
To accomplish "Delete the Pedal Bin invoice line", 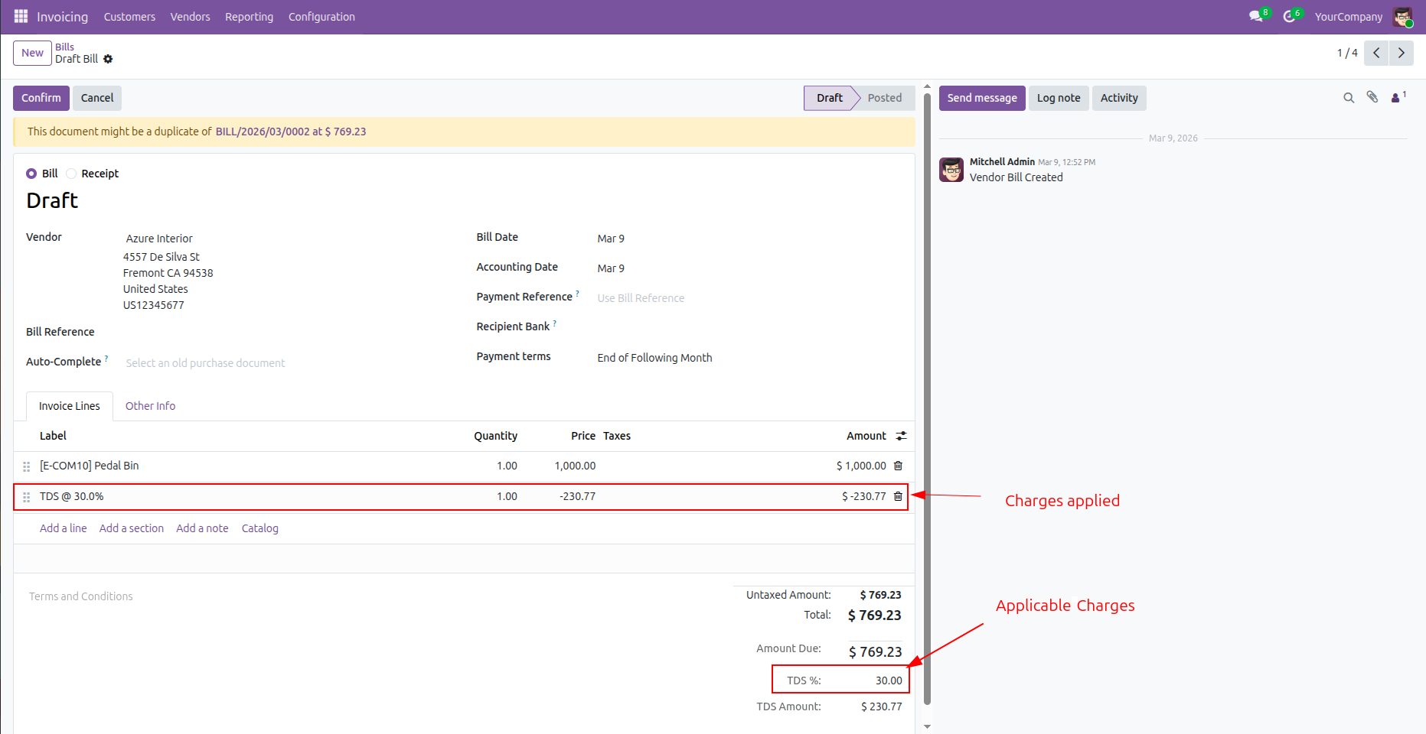I will pyautogui.click(x=898, y=466).
